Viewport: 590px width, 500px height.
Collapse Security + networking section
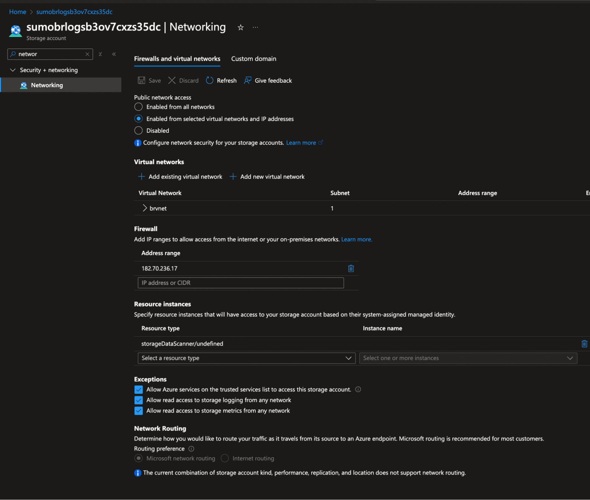pyautogui.click(x=13, y=70)
